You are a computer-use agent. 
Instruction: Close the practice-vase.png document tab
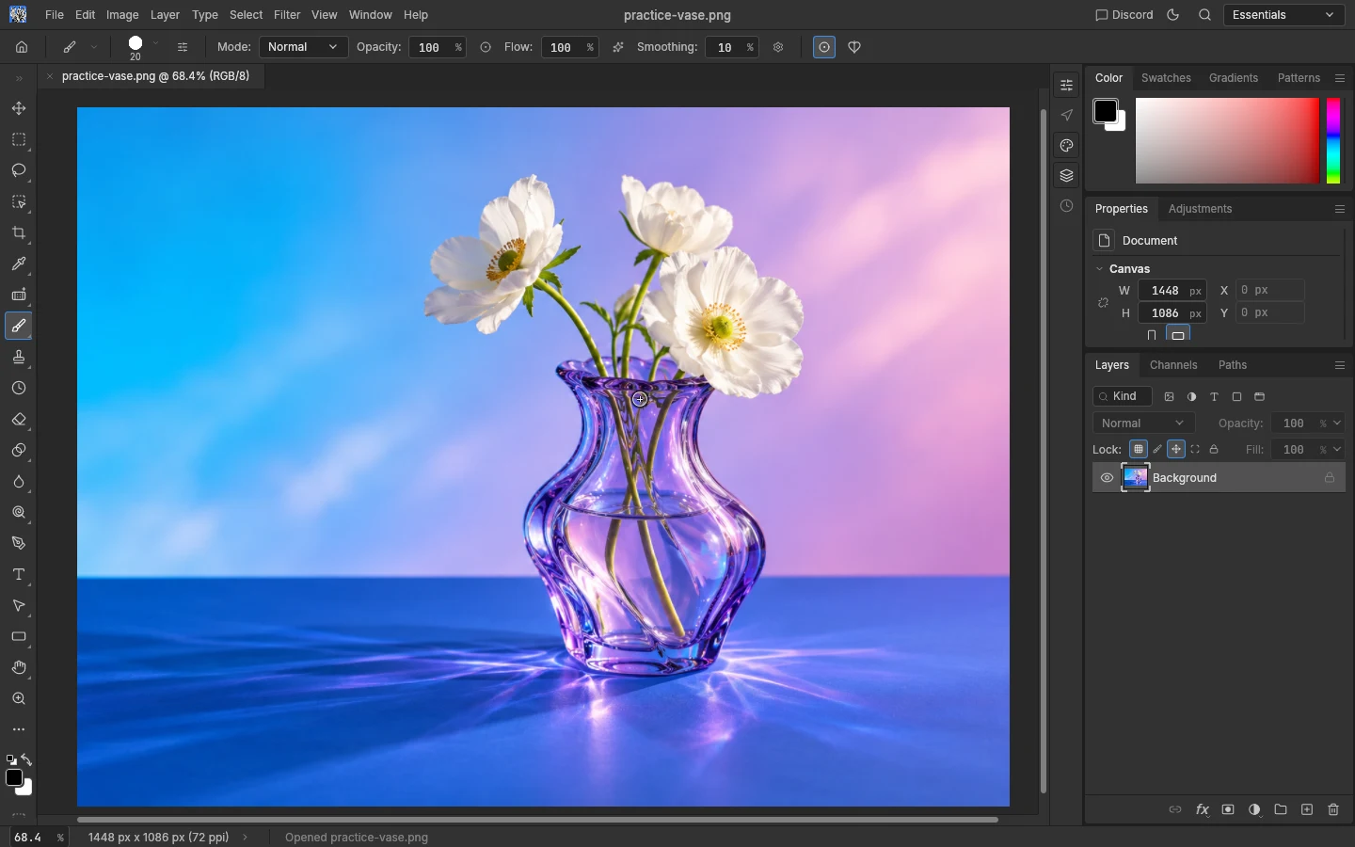(x=50, y=76)
